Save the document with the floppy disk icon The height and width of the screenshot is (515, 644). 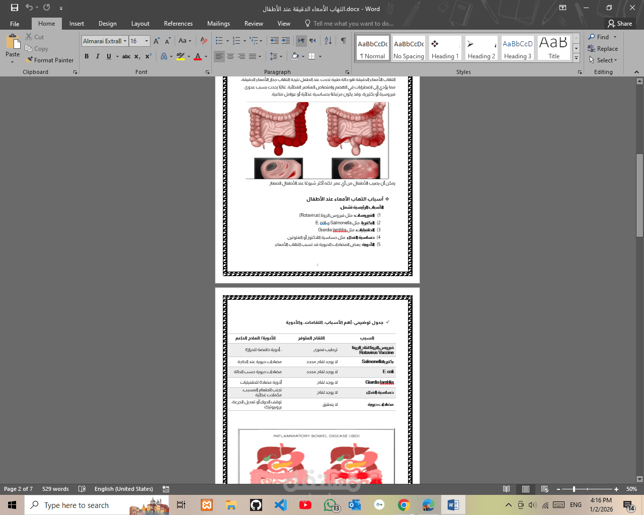point(14,8)
